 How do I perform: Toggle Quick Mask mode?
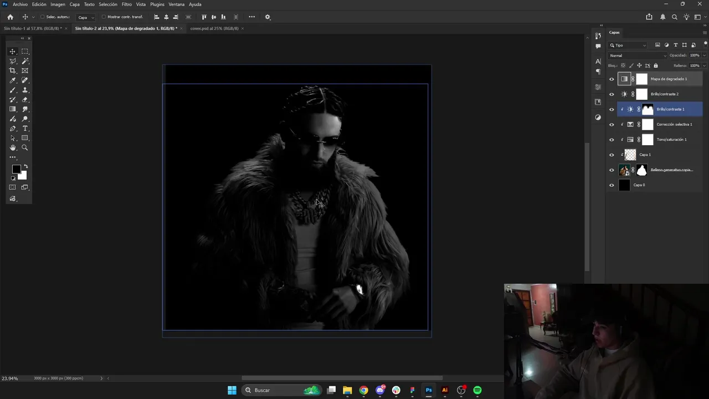coord(13,187)
